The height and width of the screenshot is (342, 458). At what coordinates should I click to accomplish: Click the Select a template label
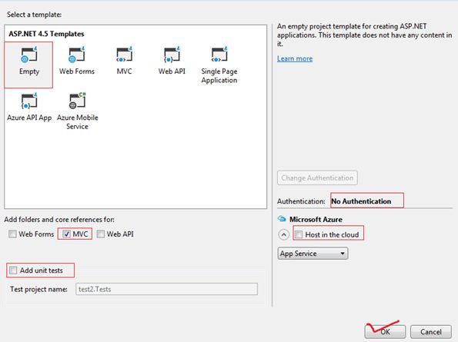point(34,15)
